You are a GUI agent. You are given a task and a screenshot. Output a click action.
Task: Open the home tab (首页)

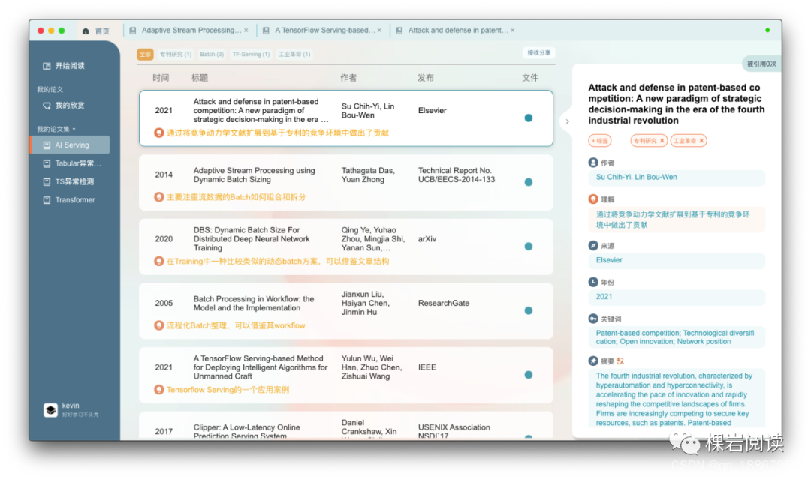[95, 31]
